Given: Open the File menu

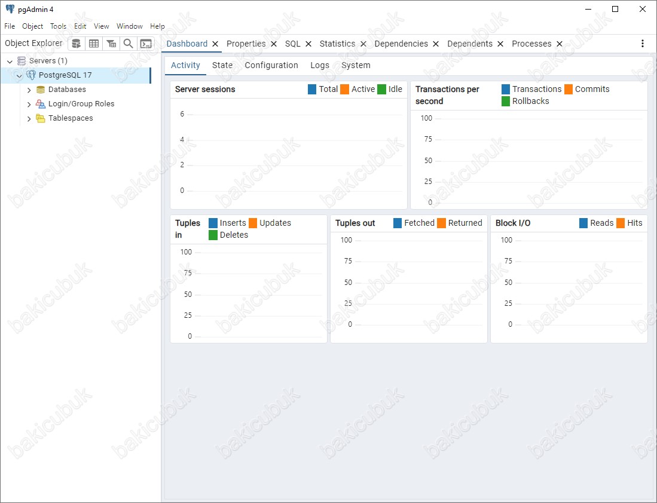Looking at the screenshot, I should tap(10, 26).
